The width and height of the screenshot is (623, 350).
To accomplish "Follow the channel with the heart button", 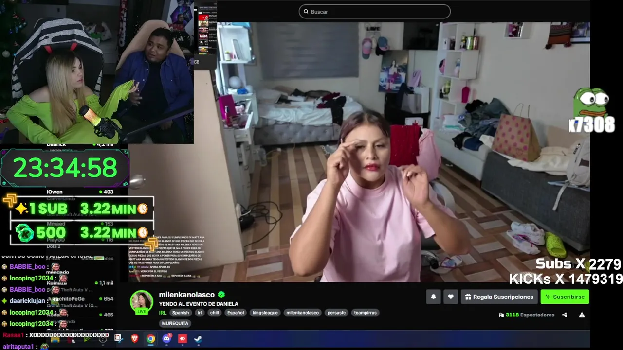I will [451, 297].
